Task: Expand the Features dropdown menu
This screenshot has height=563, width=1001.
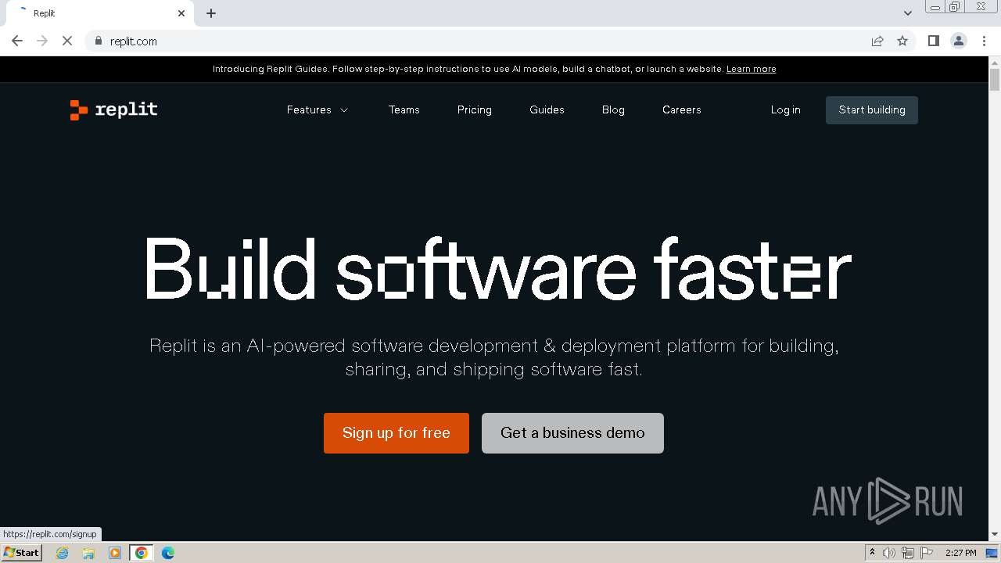Action: 318,110
